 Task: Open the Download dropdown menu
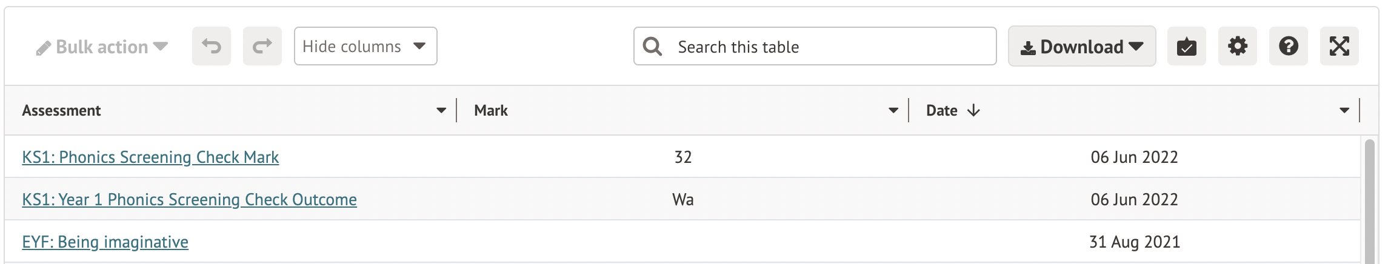click(x=1081, y=47)
